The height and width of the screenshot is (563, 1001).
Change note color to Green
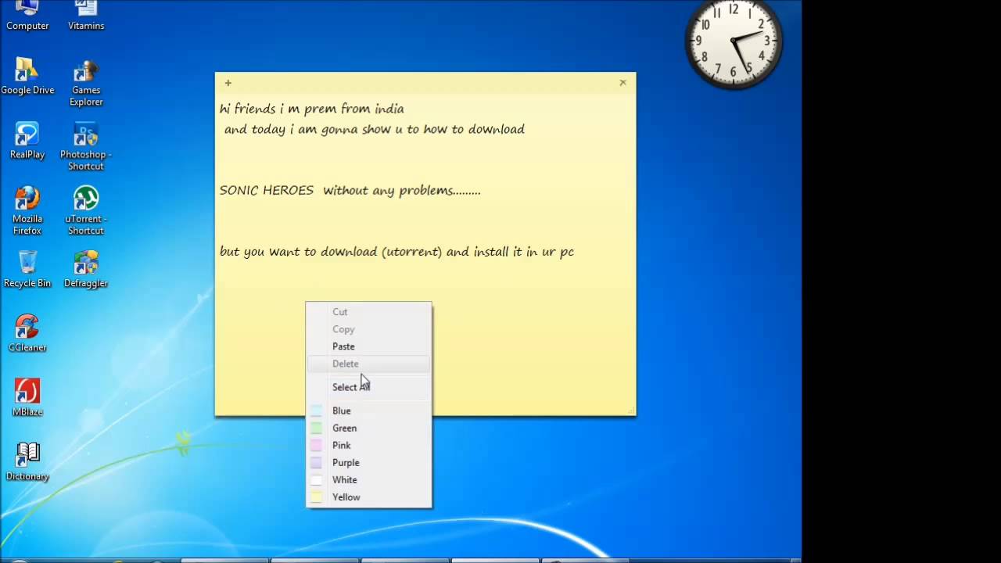(368, 428)
